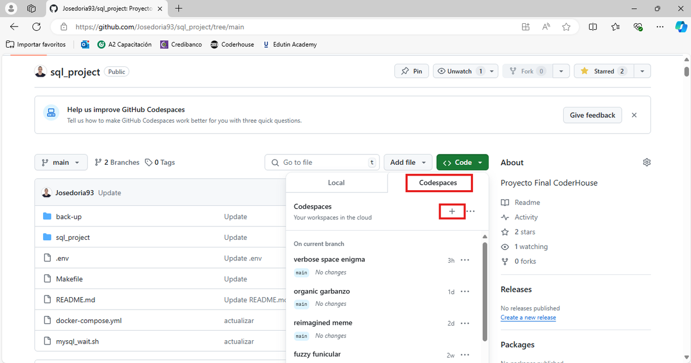The image size is (691, 363).
Task: Open docker-compose.yml file
Action: [89, 320]
